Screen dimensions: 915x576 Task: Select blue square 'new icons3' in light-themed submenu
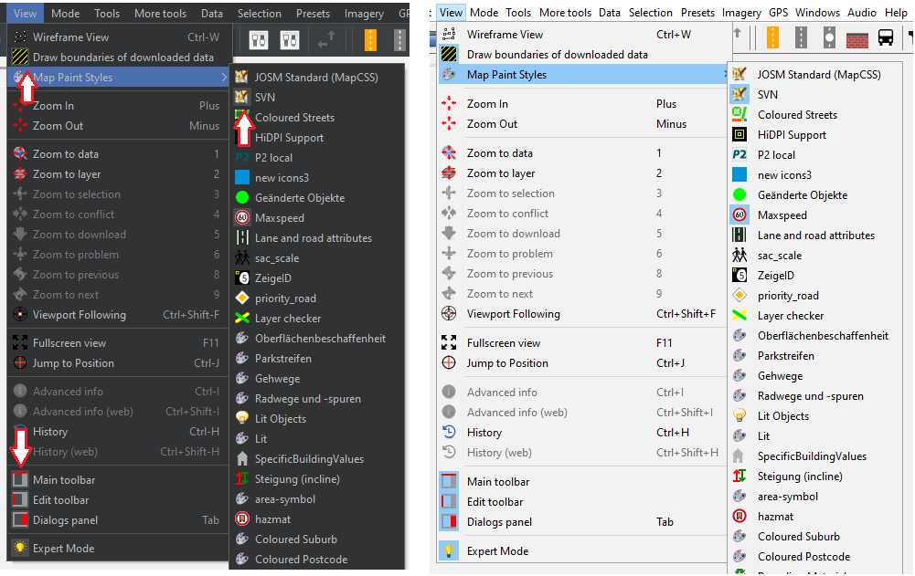(739, 175)
